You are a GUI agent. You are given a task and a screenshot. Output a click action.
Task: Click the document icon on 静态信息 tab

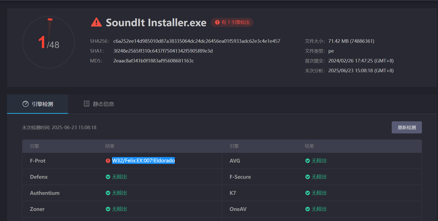86,104
